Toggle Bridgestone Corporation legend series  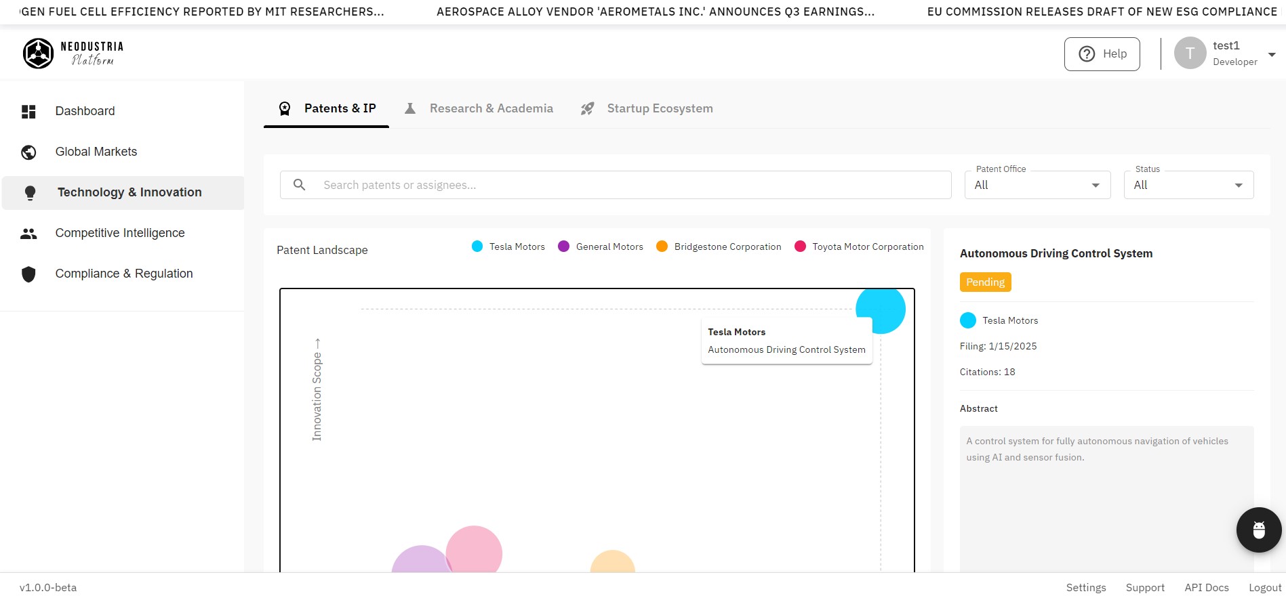pos(719,247)
